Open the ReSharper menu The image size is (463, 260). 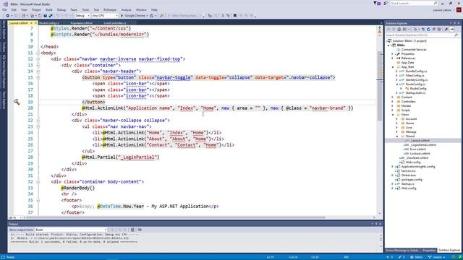point(110,9)
